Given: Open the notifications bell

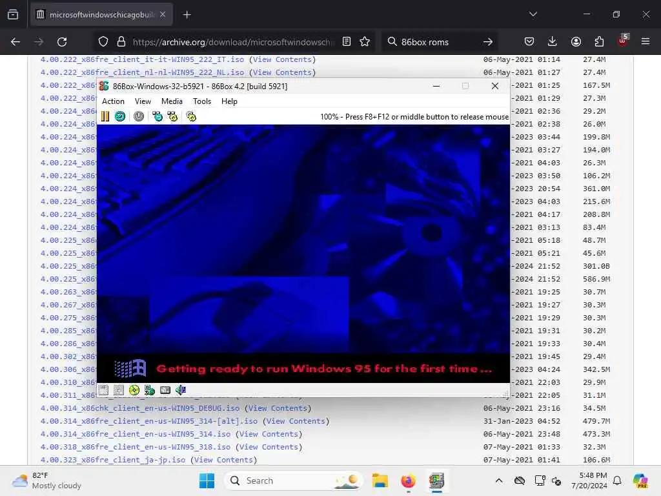Looking at the screenshot, I should [617, 480].
